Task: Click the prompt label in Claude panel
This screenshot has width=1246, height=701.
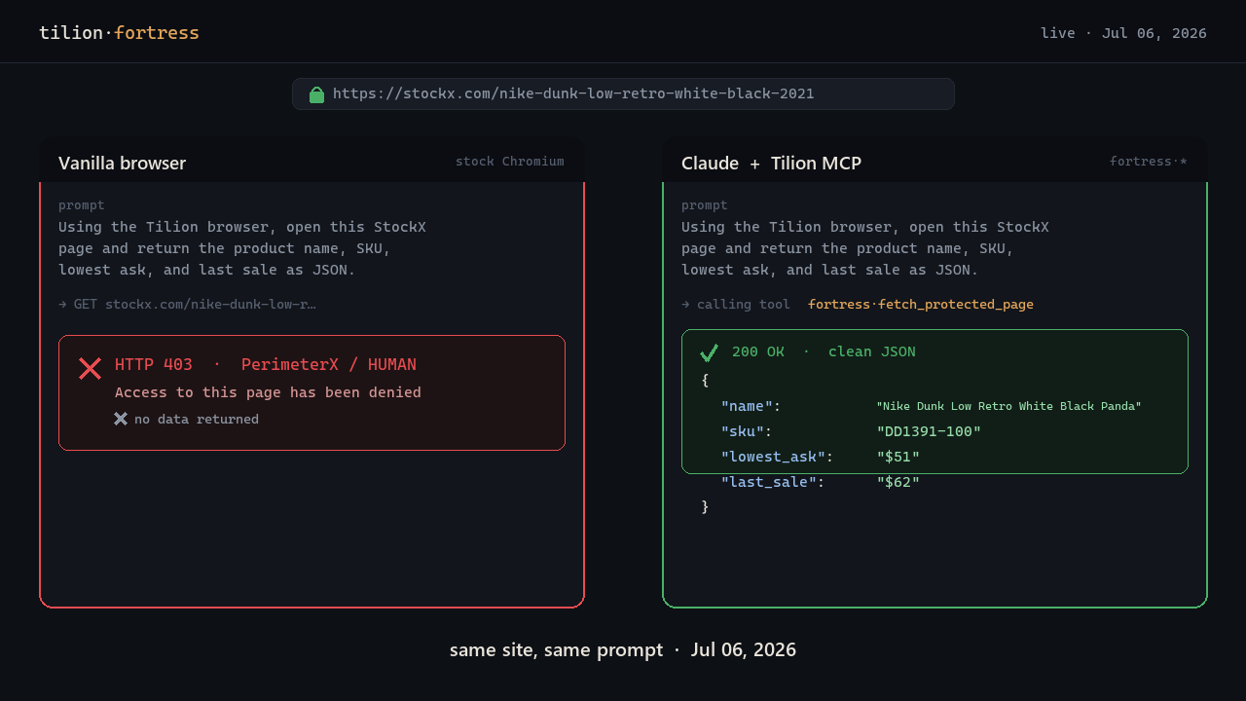Action: 705,205
